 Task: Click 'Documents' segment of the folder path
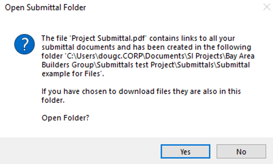[165, 56]
